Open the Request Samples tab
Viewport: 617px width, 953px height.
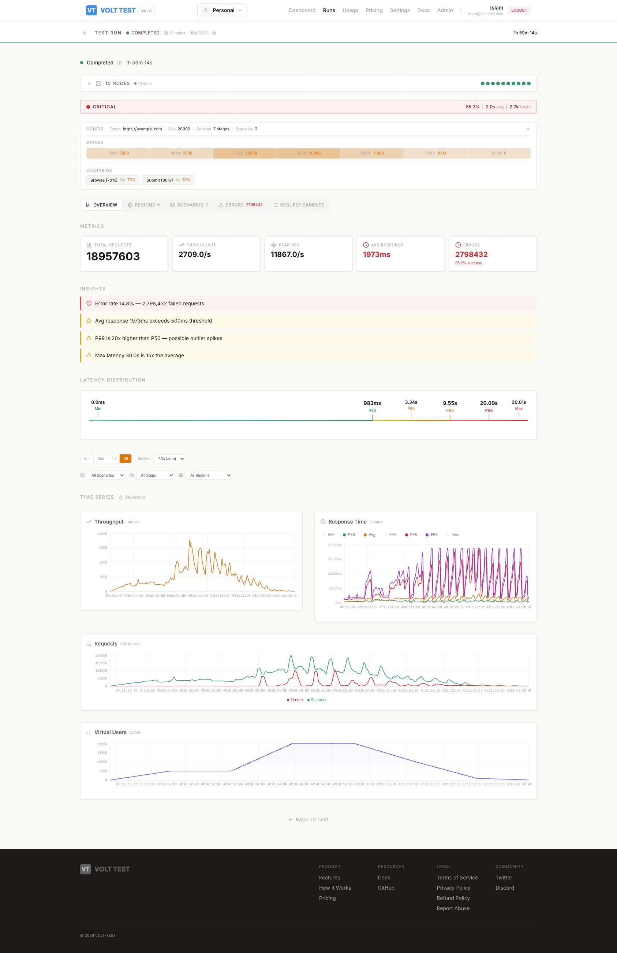point(299,205)
